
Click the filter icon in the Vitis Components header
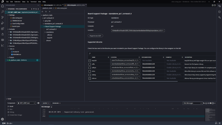pyautogui.click(x=34, y=9)
